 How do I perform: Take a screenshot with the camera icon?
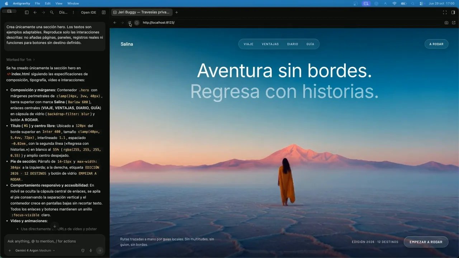446,23
